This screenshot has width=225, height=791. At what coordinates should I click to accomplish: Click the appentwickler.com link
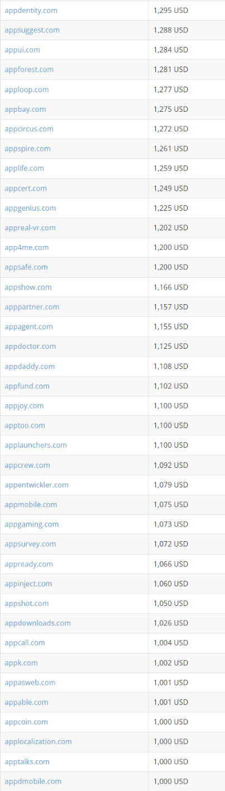coord(37,485)
